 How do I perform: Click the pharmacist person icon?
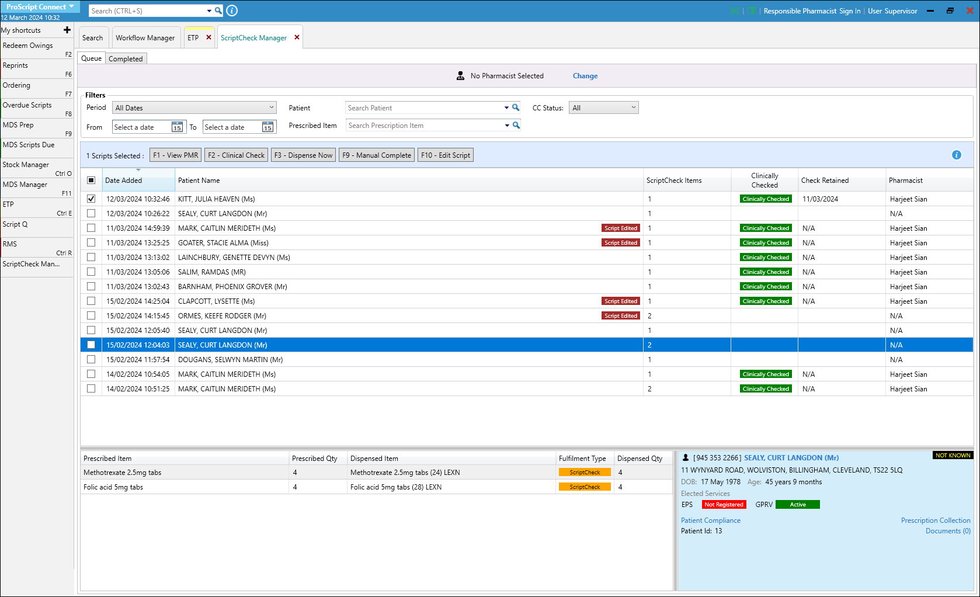(x=460, y=76)
